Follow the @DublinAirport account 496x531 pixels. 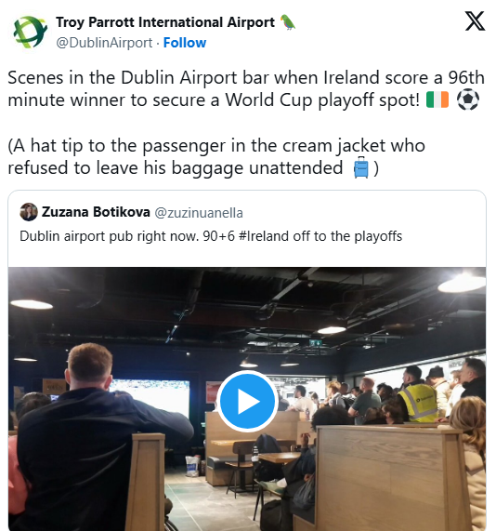(x=185, y=43)
